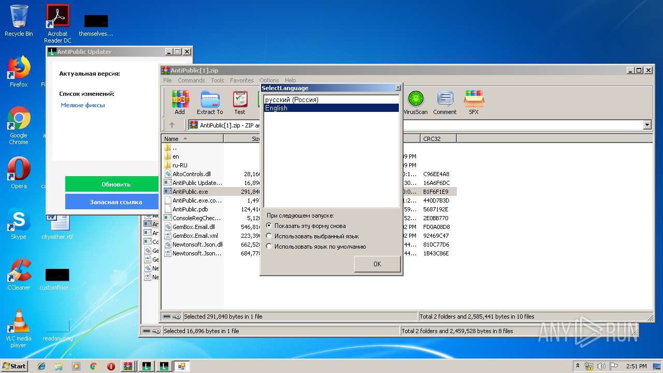Open the Favorites menu in WinRAR
The width and height of the screenshot is (663, 373).
[x=242, y=80]
